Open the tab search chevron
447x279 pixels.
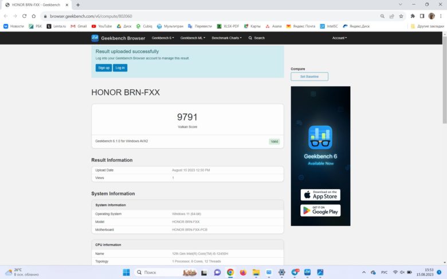coord(400,5)
